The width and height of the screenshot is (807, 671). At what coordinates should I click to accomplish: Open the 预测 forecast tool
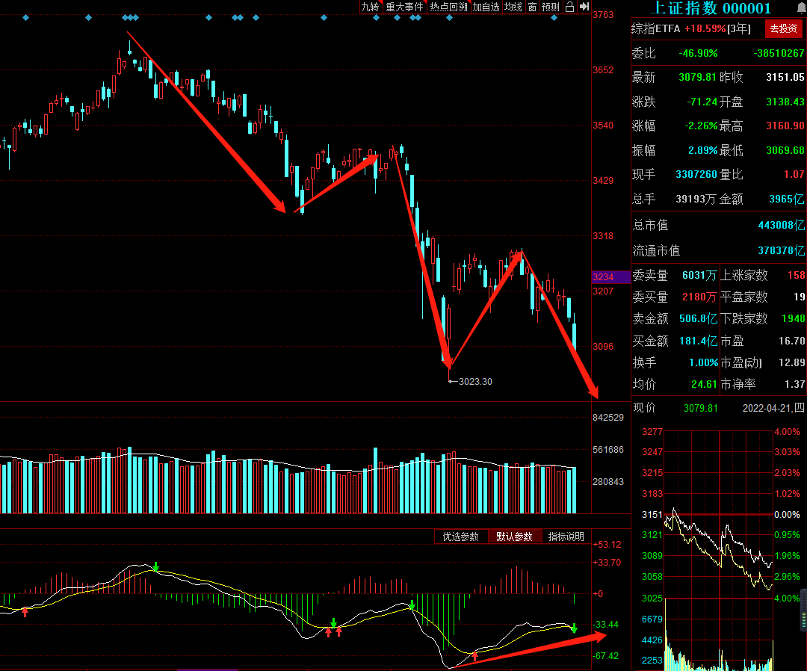tap(551, 7)
